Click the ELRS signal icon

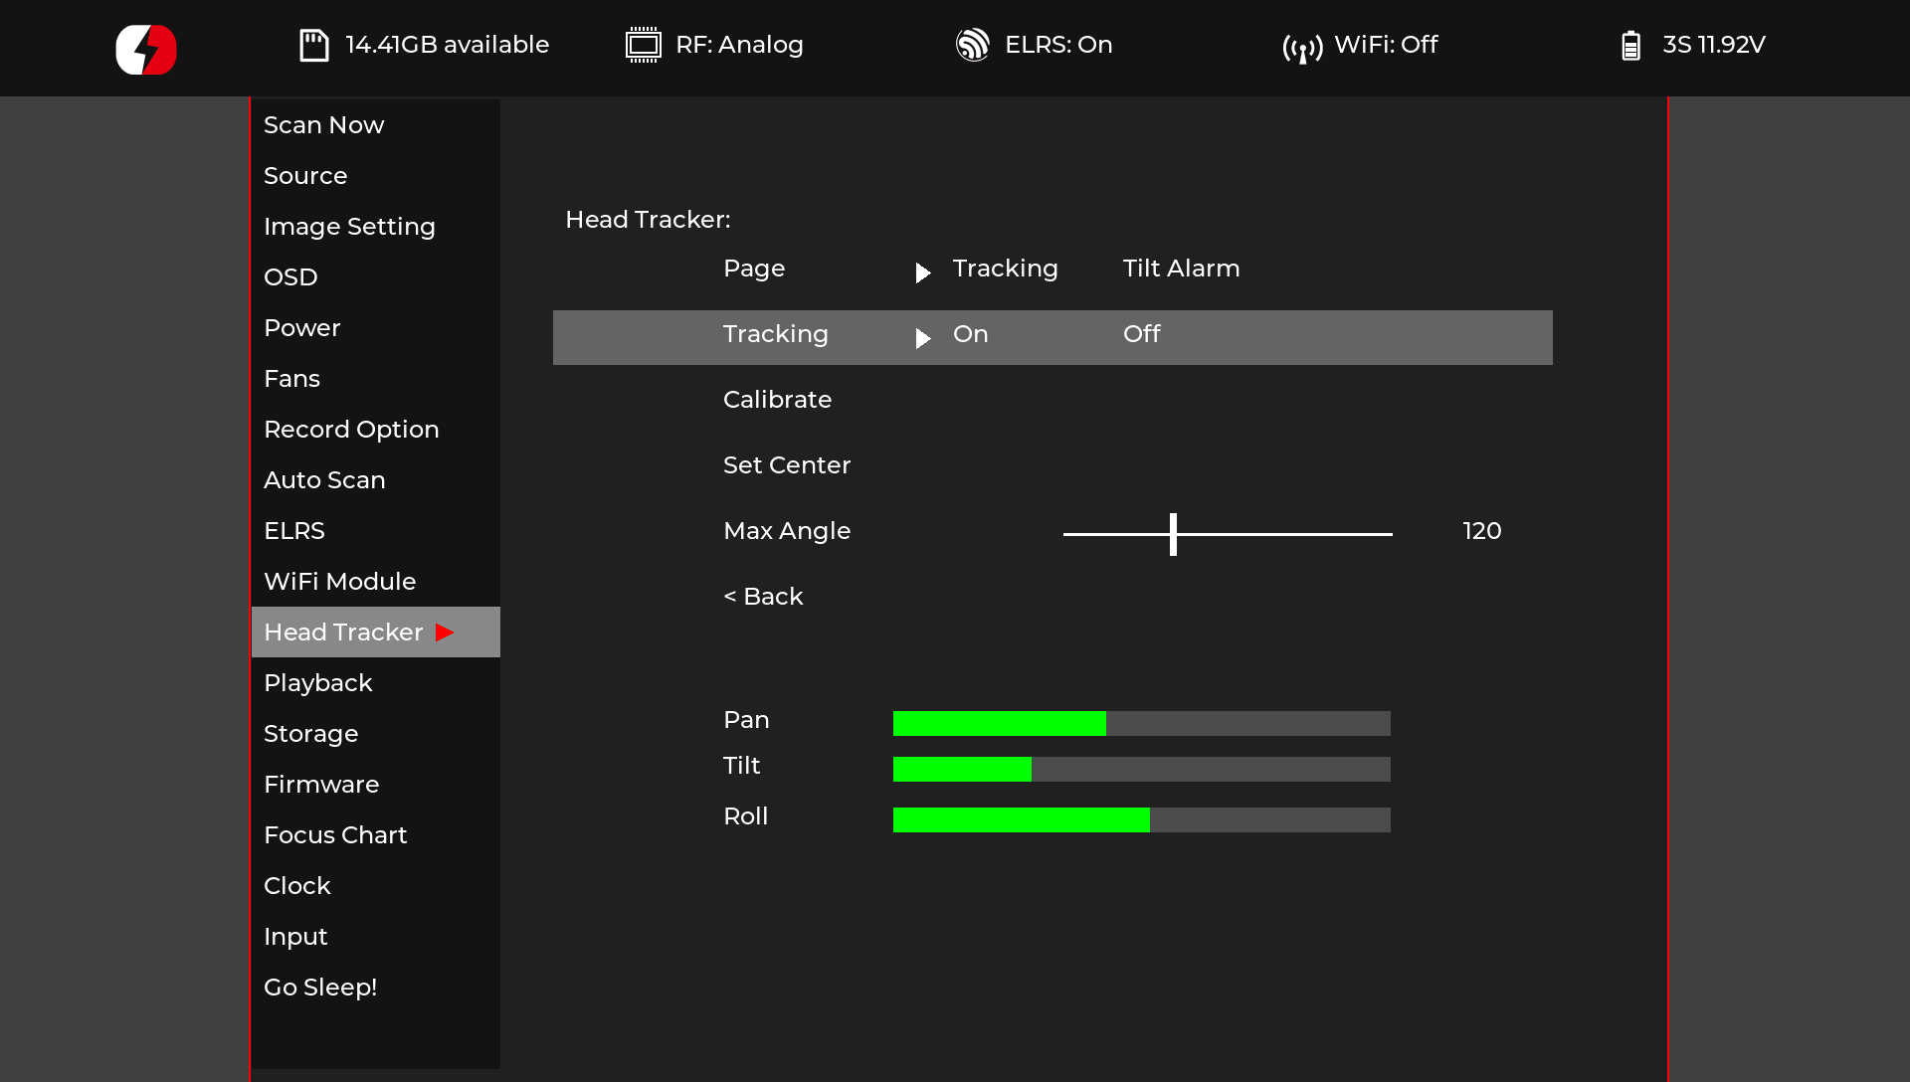coord(972,45)
